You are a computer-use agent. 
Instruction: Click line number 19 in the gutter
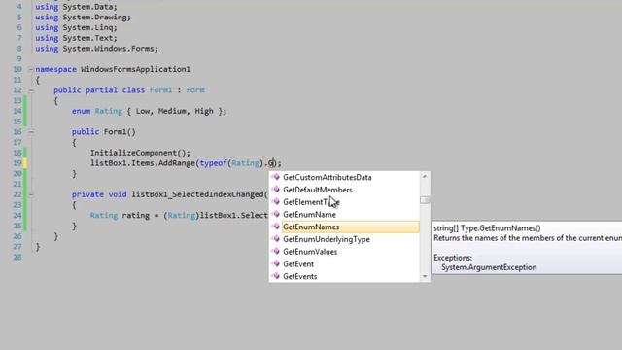pos(17,163)
